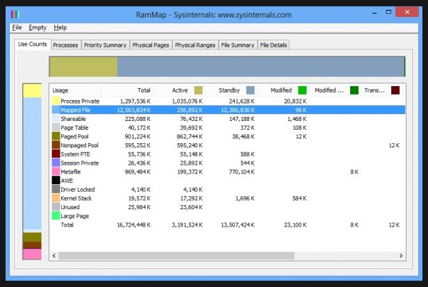Click the Process Private yellow color box
The width and height of the screenshot is (428, 287).
tap(56, 101)
